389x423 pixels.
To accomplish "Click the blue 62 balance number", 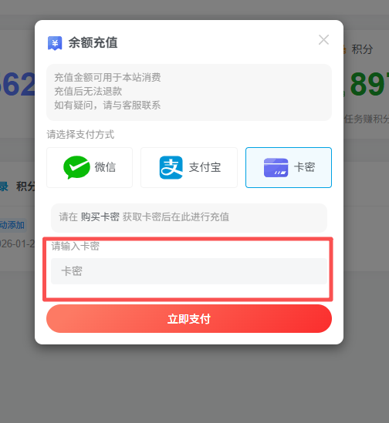I will [18, 85].
